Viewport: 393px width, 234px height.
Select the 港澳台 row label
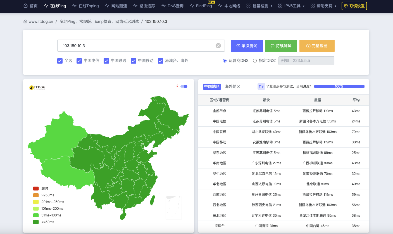pos(220,226)
